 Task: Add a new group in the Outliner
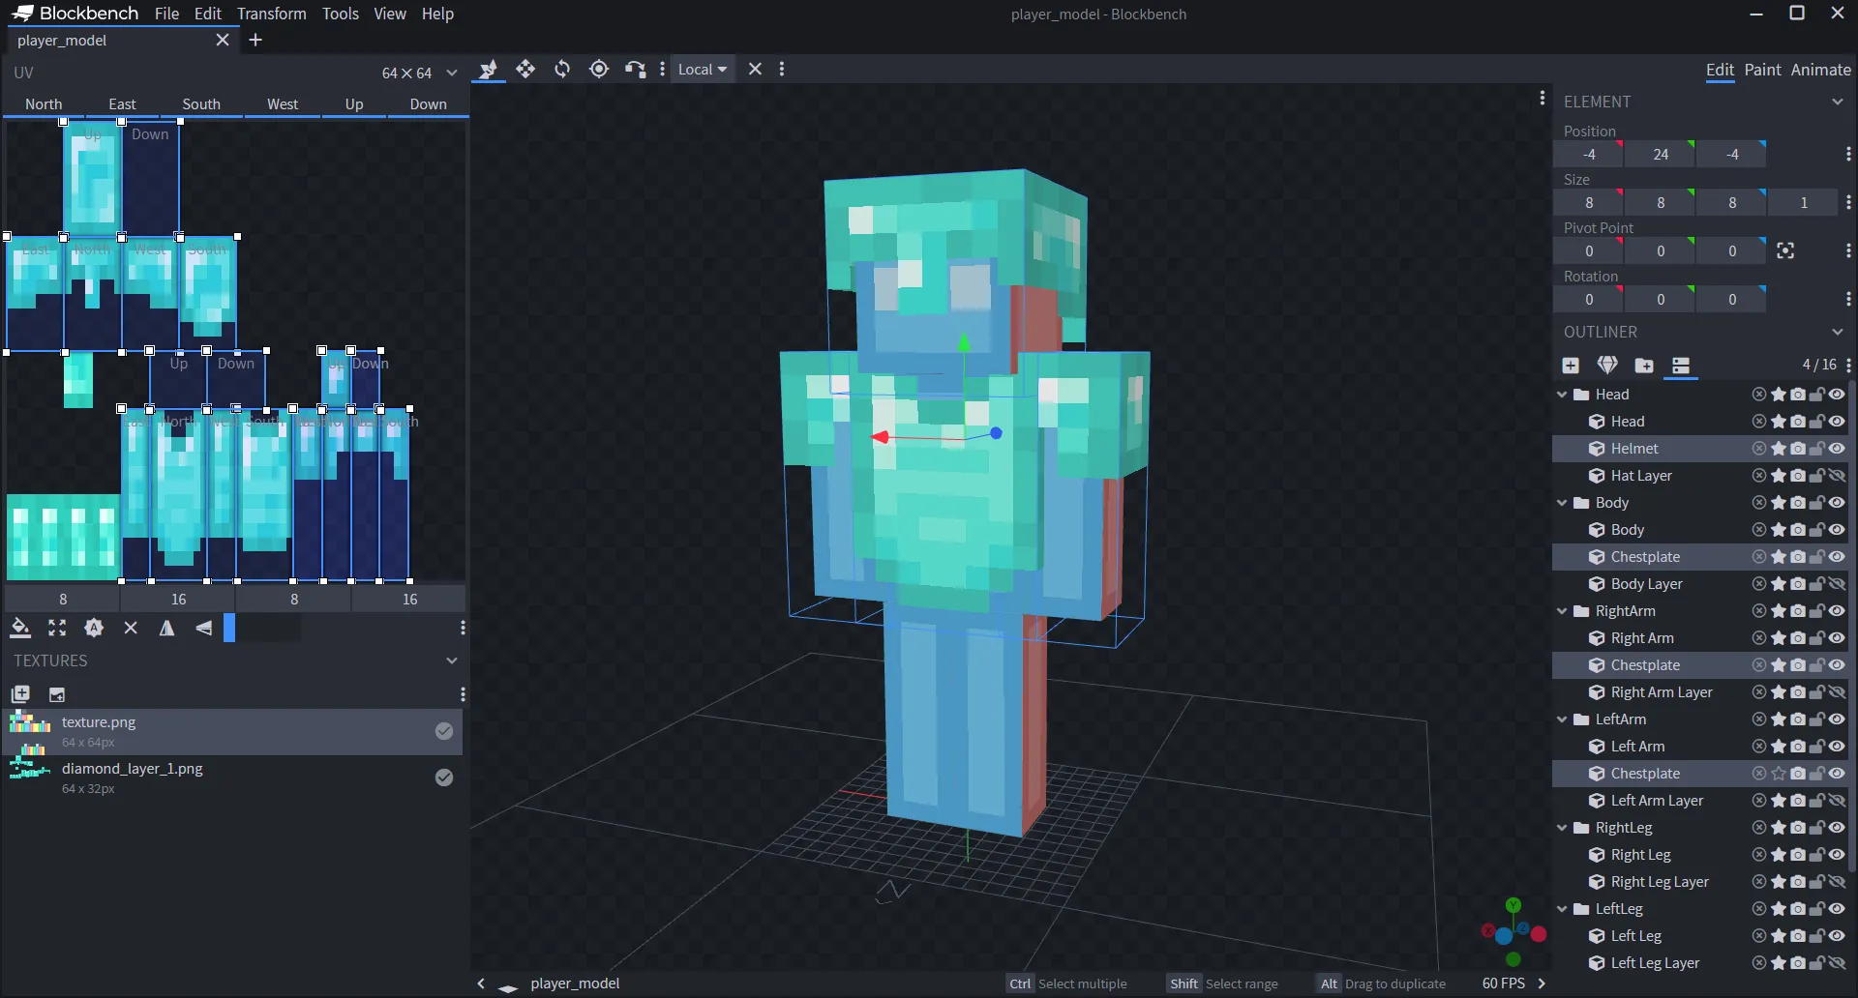[x=1645, y=366]
